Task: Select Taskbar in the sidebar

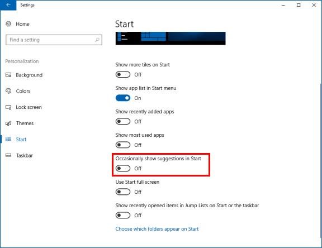Action: pos(25,155)
